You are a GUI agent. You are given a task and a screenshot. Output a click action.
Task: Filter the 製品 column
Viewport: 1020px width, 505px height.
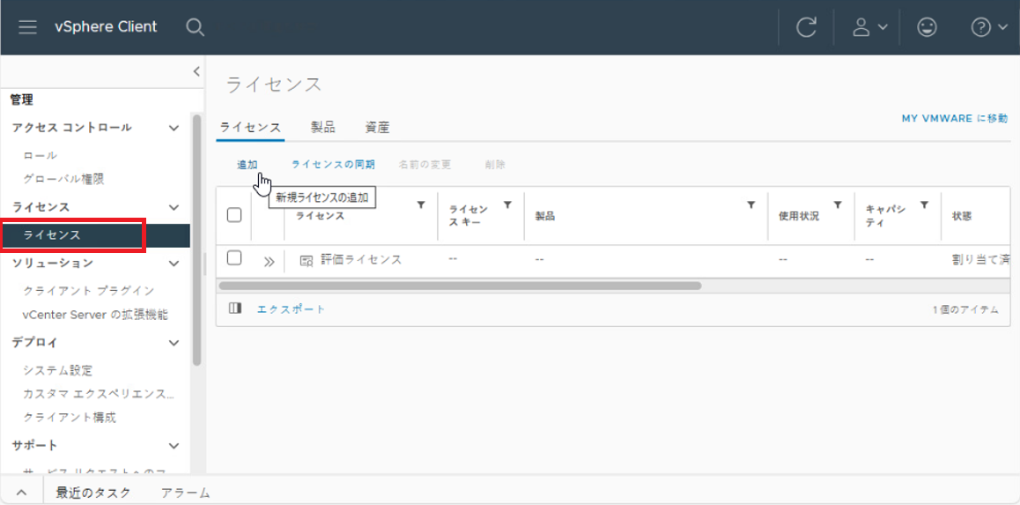coord(750,205)
